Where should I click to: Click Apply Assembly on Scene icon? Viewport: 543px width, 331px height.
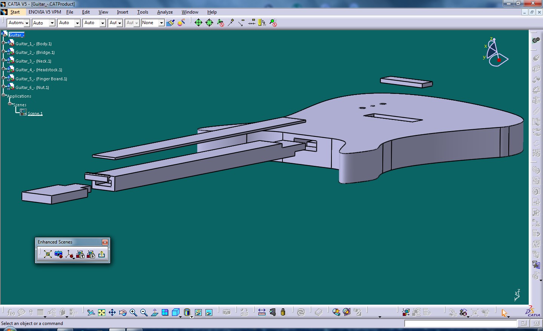[91, 254]
